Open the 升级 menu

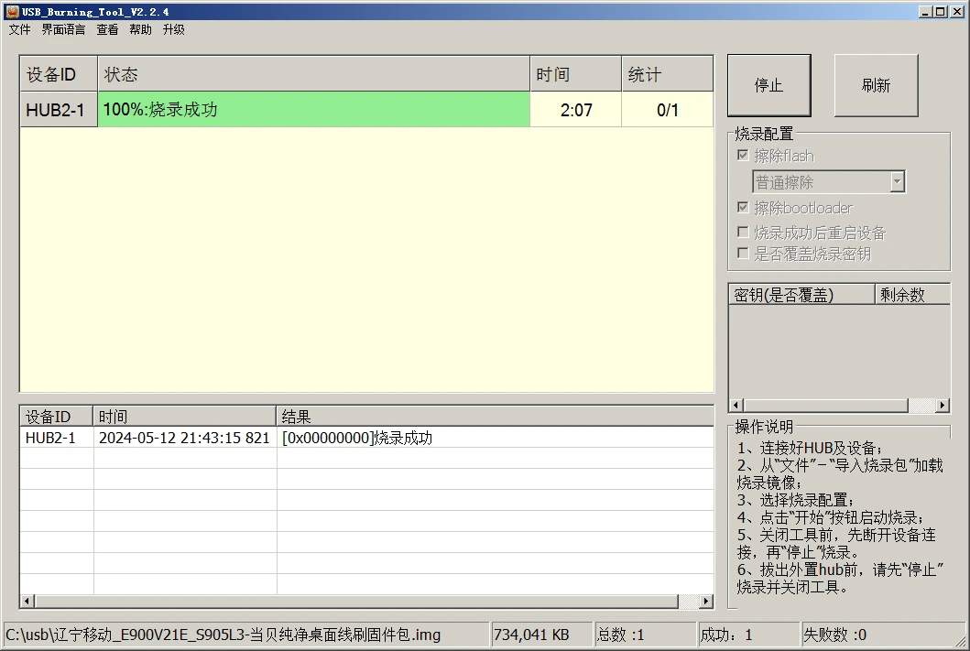coord(173,29)
